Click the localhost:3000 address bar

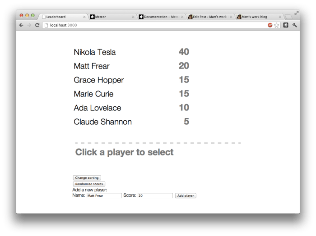coord(153,25)
